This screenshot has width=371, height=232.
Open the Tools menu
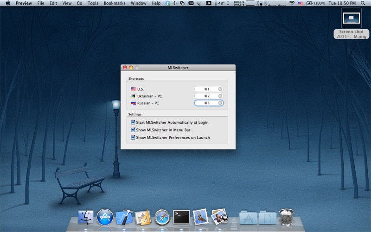click(x=93, y=3)
